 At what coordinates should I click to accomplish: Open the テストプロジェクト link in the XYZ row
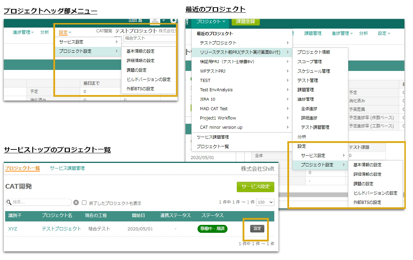61,229
